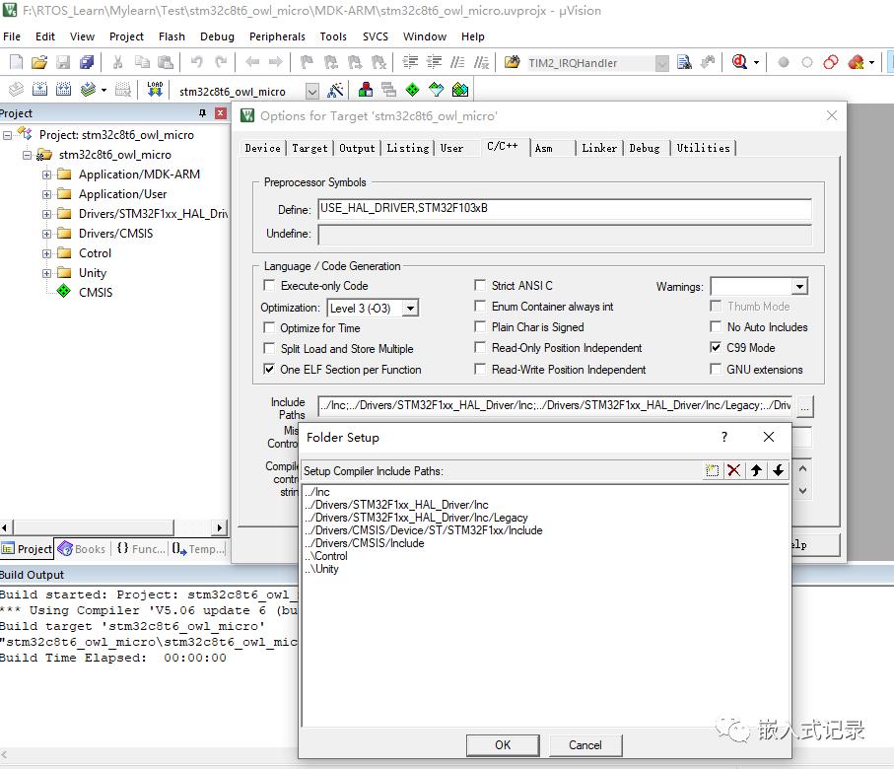Open the target selection dropdown stm32c8t6_owl_micro

311,92
